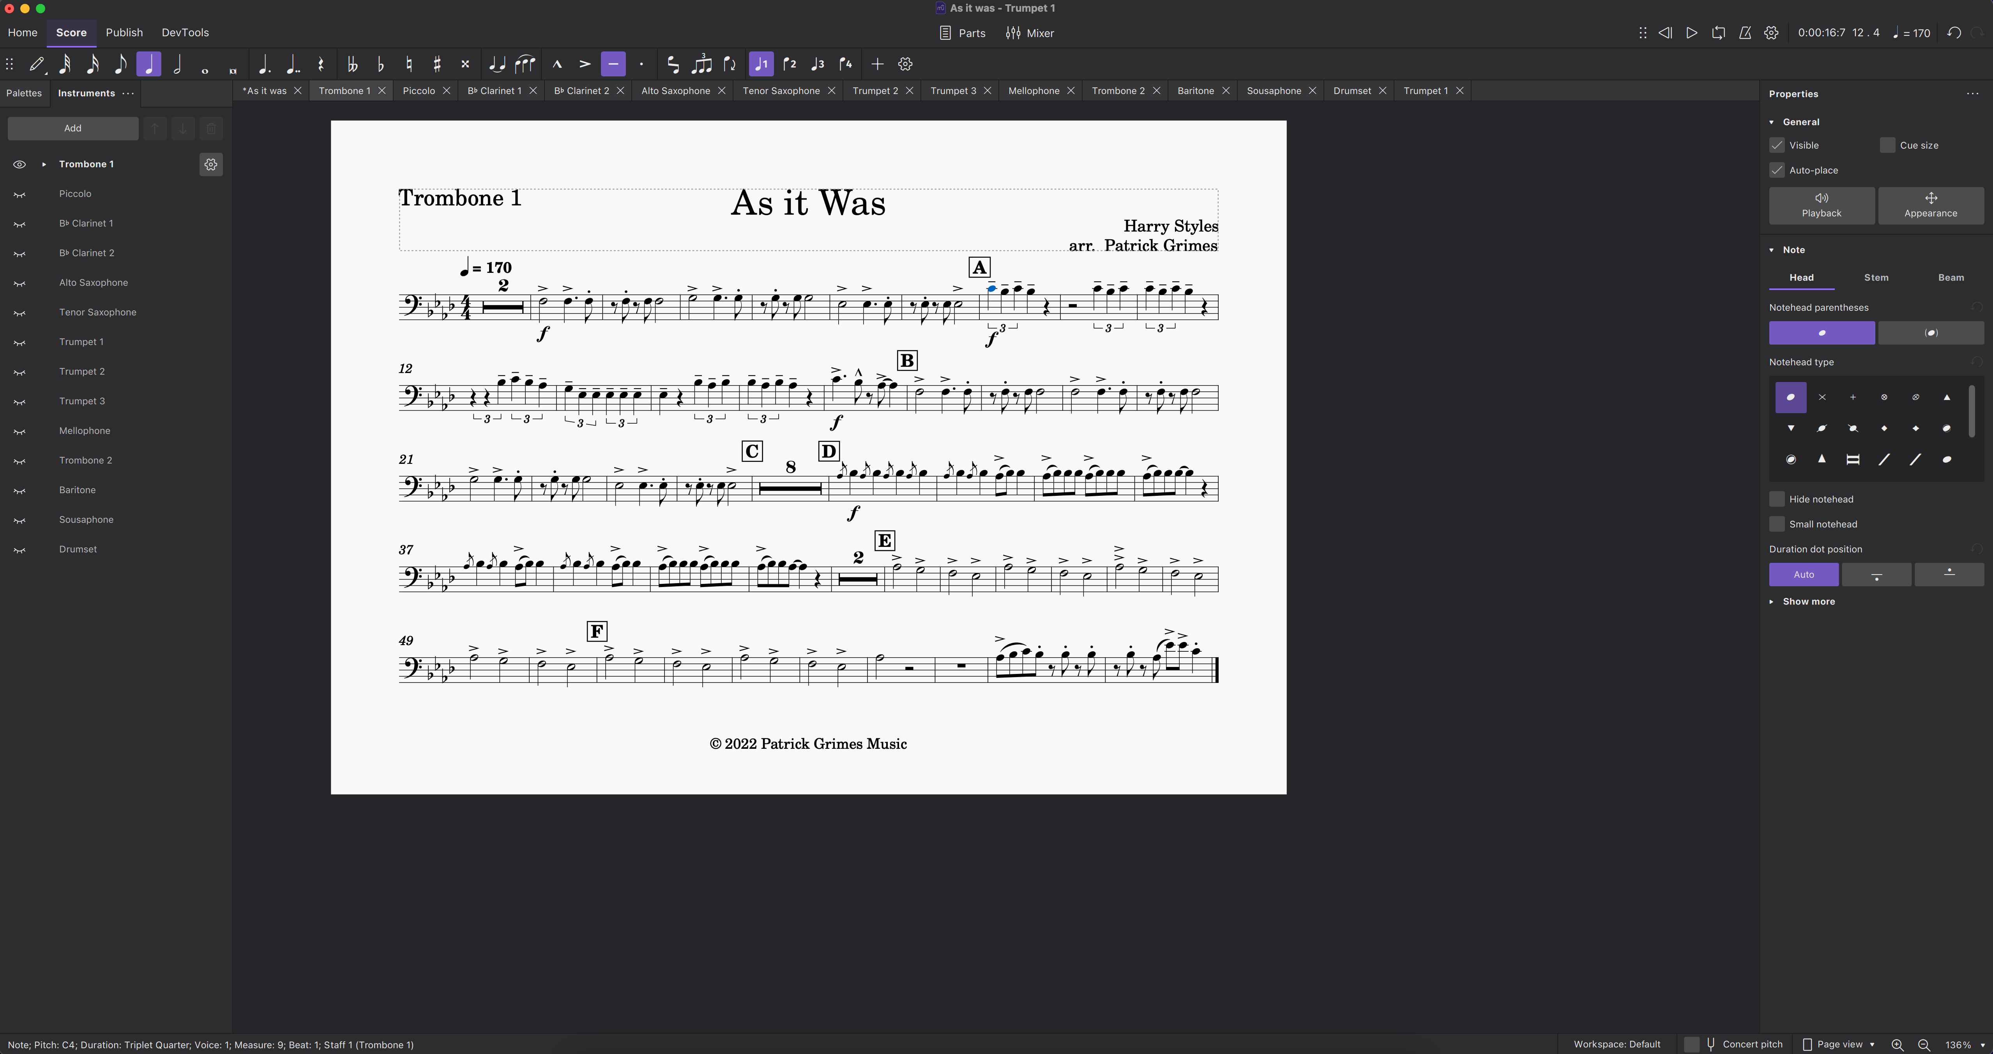The image size is (1993, 1054).
Task: Choose the cross notehead type swatch
Action: (x=1822, y=397)
